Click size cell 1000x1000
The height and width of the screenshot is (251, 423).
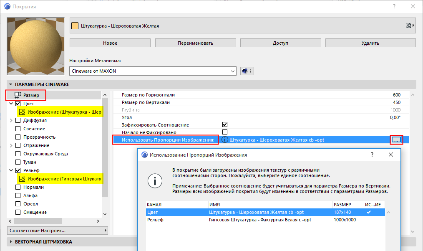point(345,220)
